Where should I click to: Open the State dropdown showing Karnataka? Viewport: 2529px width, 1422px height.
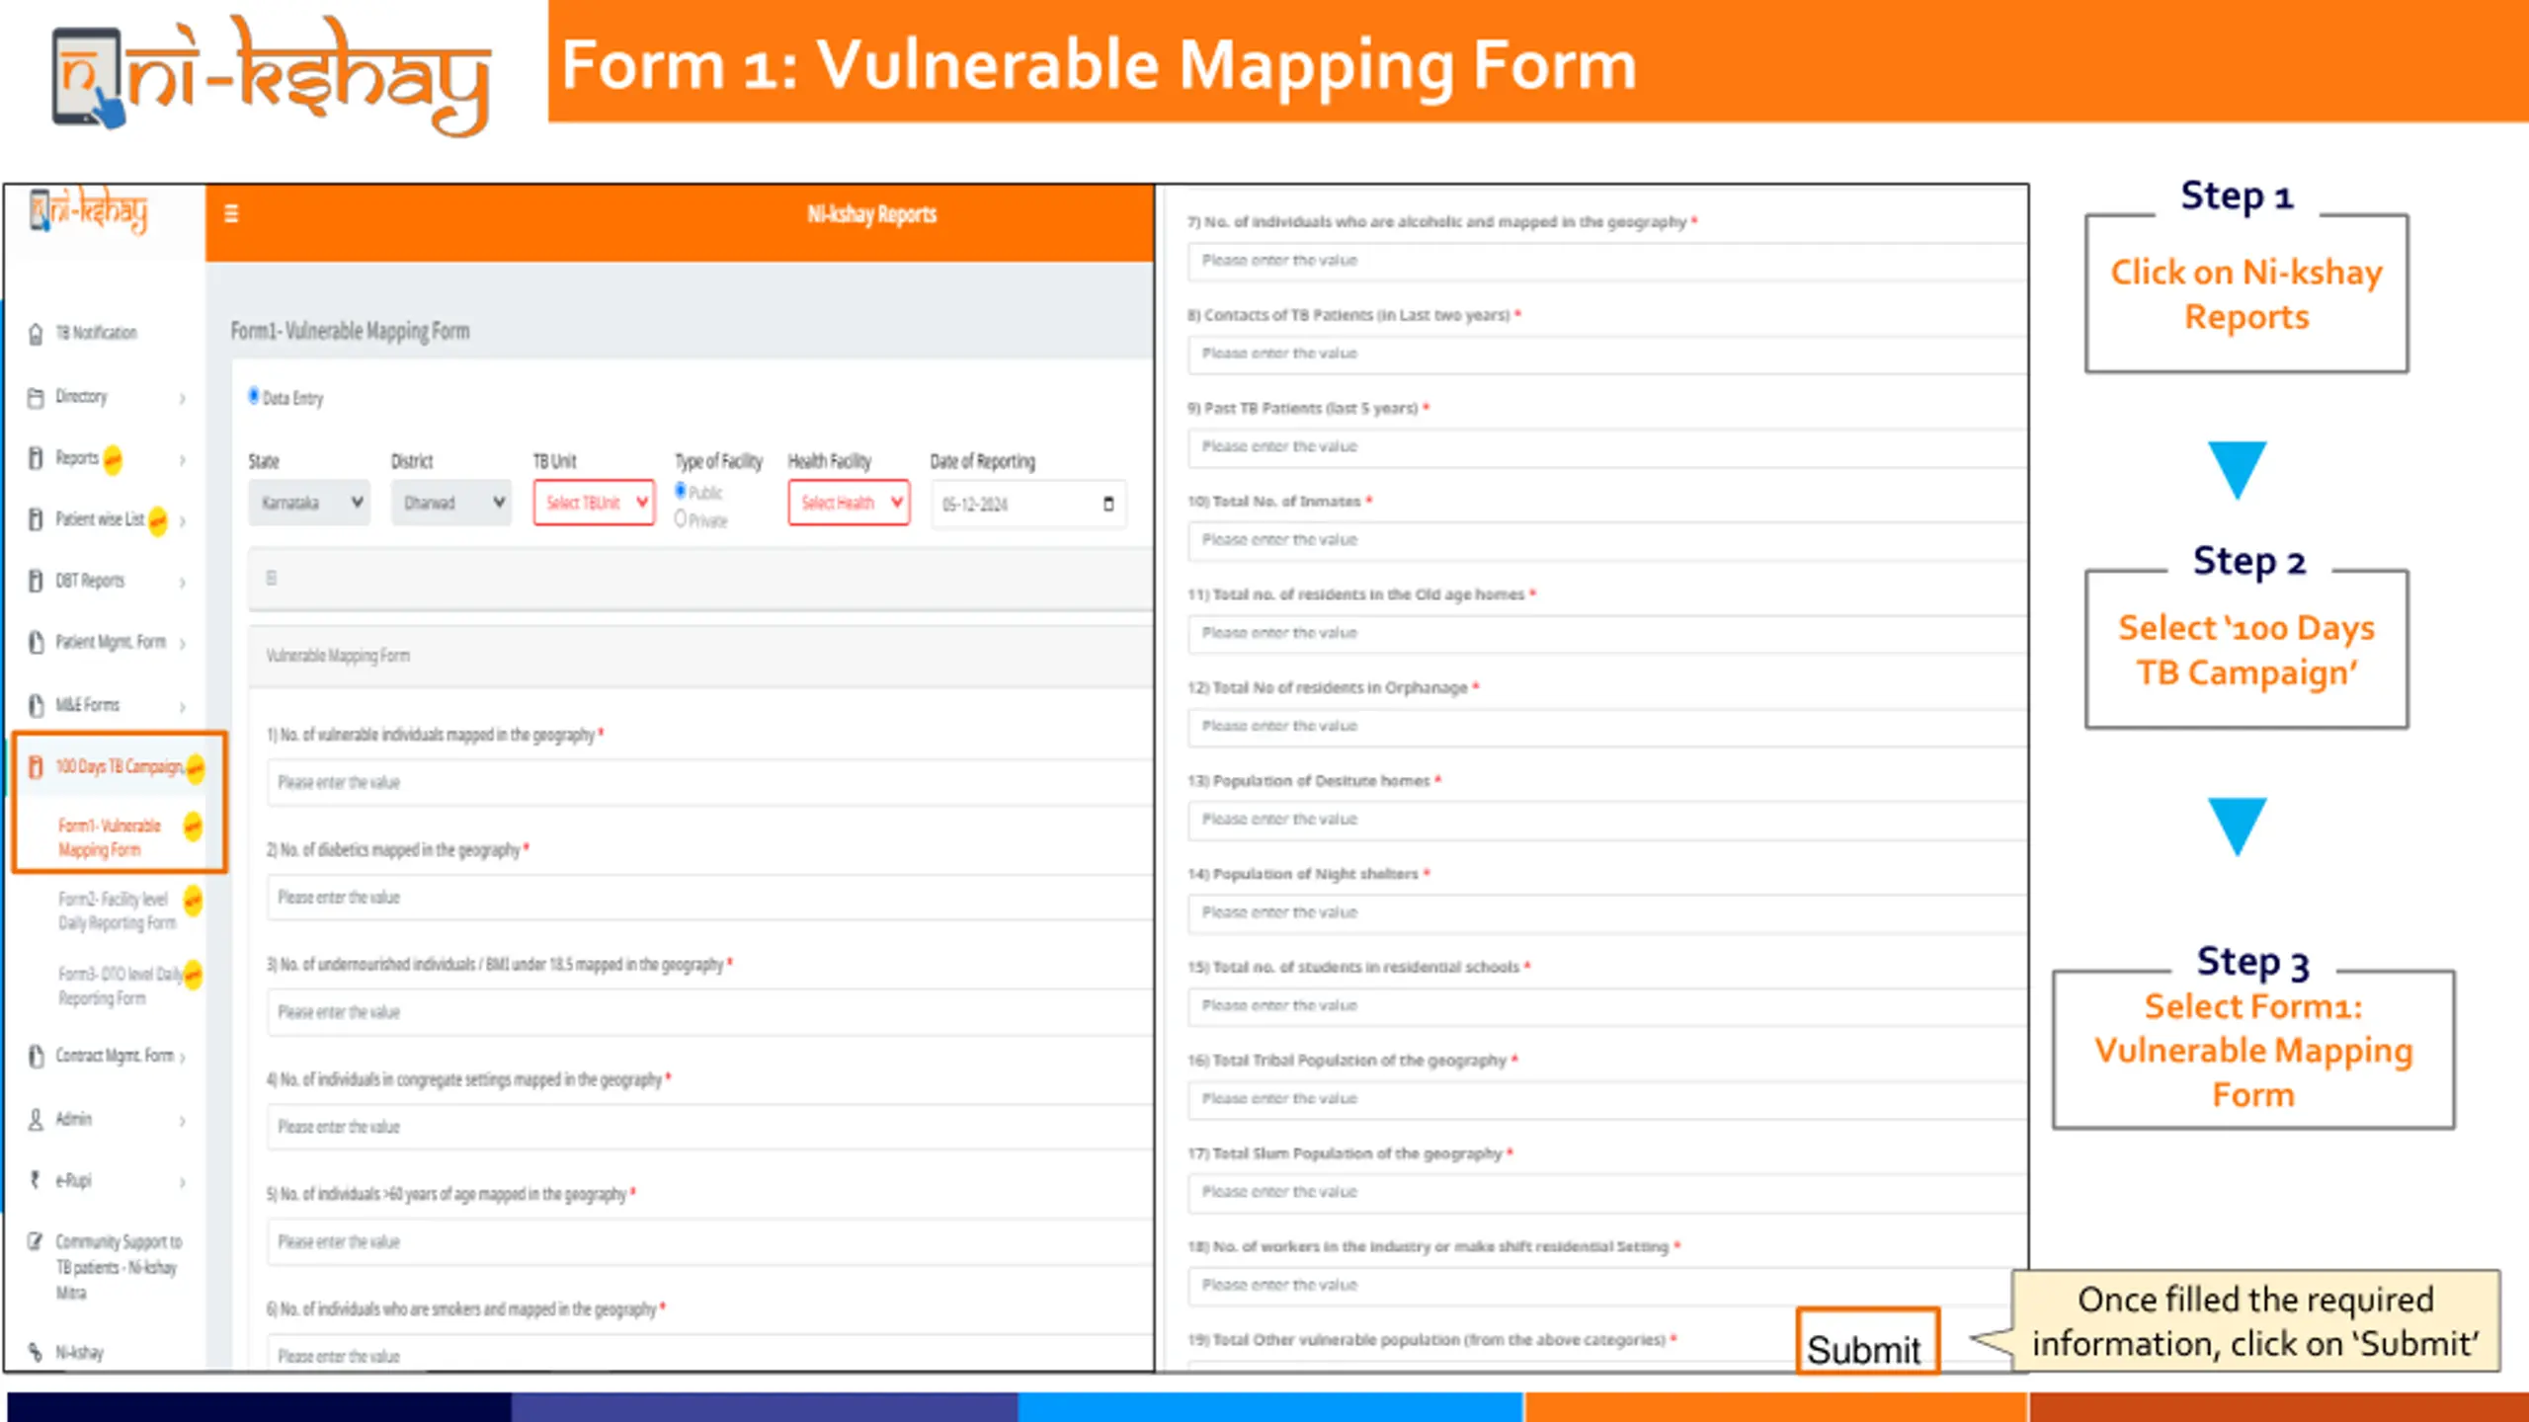[x=308, y=503]
